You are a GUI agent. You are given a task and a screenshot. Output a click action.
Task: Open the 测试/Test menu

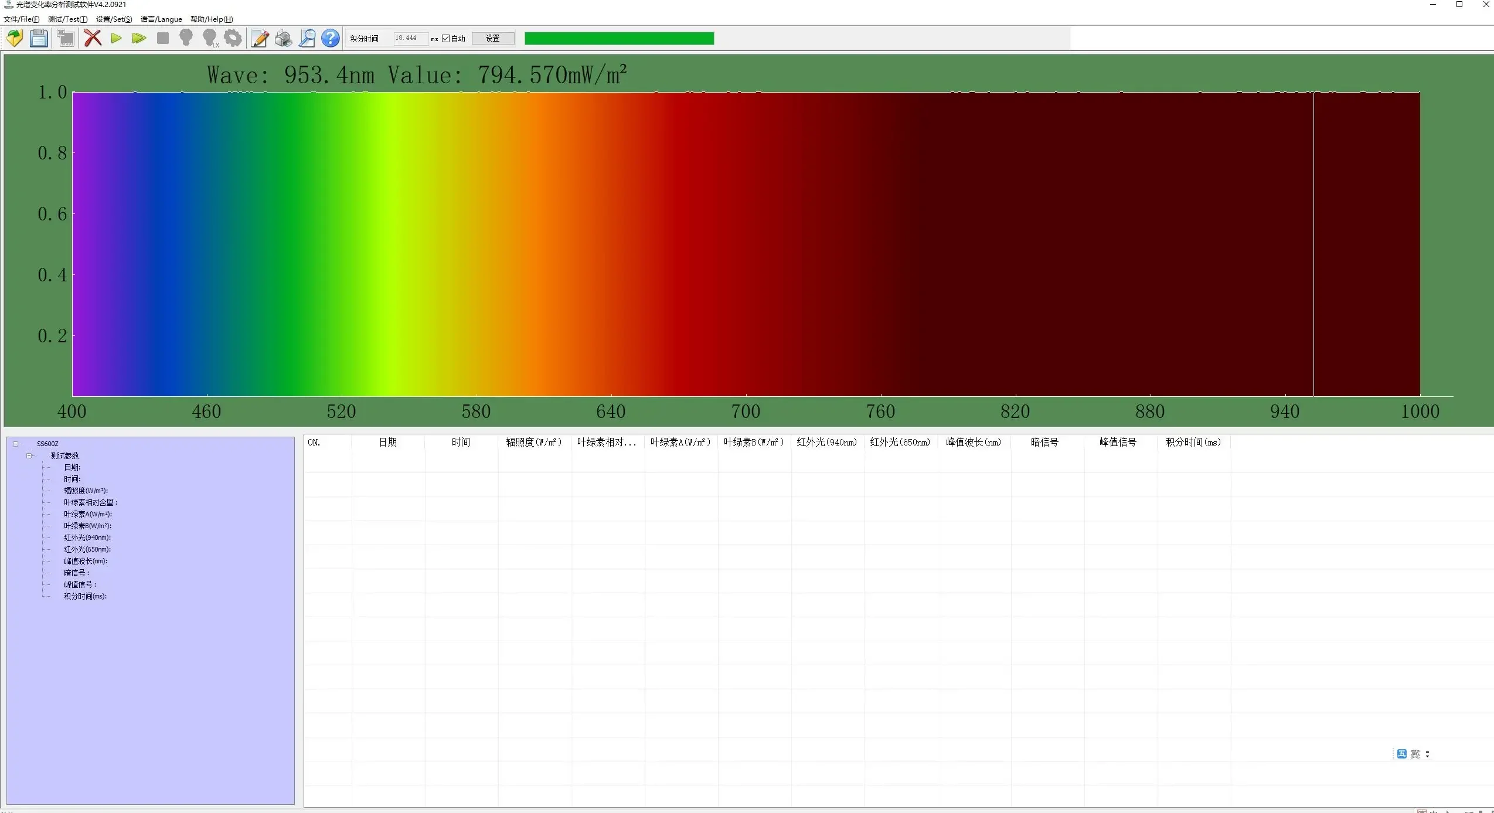tap(67, 19)
